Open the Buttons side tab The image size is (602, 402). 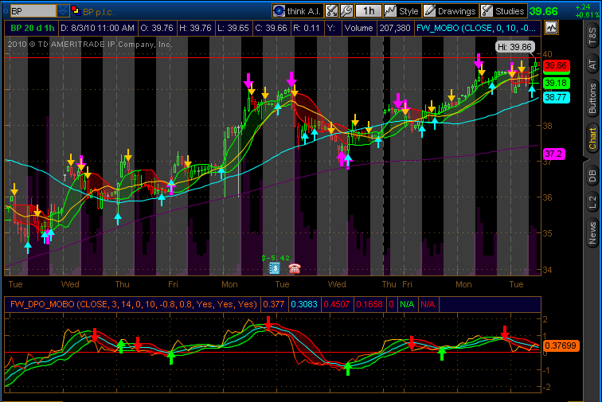592,98
